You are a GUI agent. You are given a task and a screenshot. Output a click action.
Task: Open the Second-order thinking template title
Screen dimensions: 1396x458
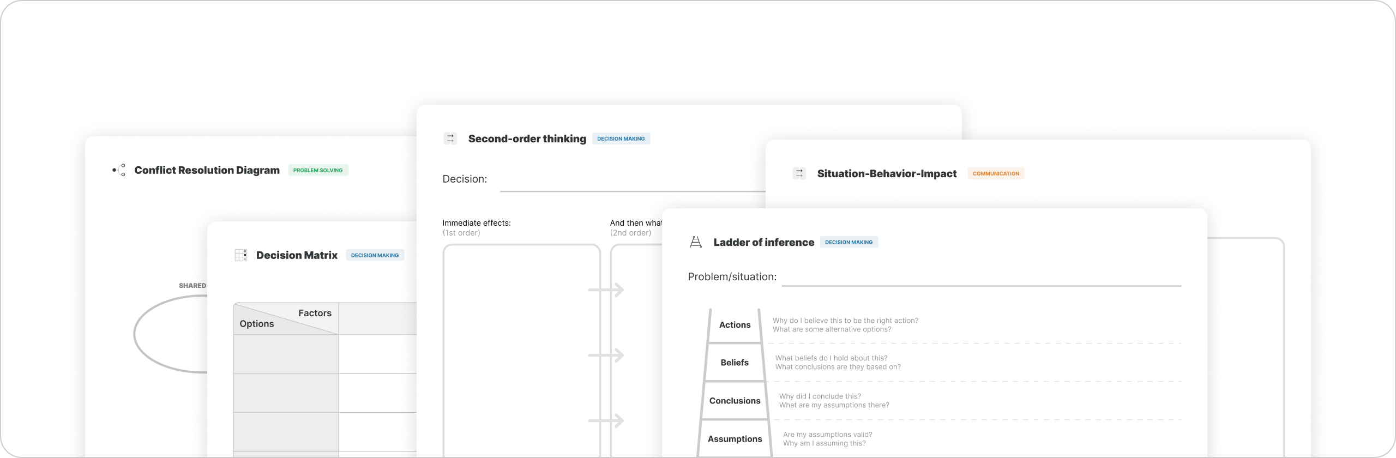tap(527, 138)
